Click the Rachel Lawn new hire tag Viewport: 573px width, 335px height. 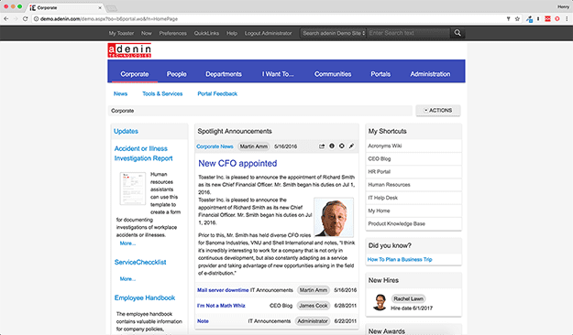408,298
